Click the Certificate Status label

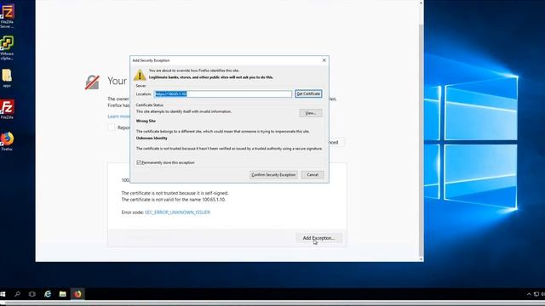(x=150, y=105)
